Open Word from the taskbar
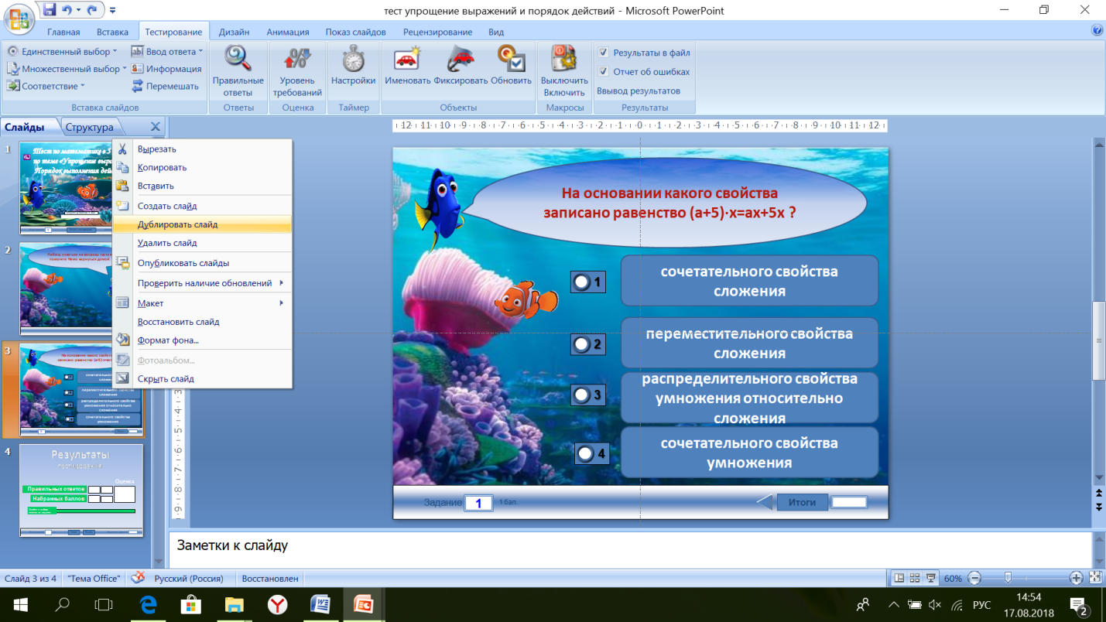The height and width of the screenshot is (622, 1106). 320,604
